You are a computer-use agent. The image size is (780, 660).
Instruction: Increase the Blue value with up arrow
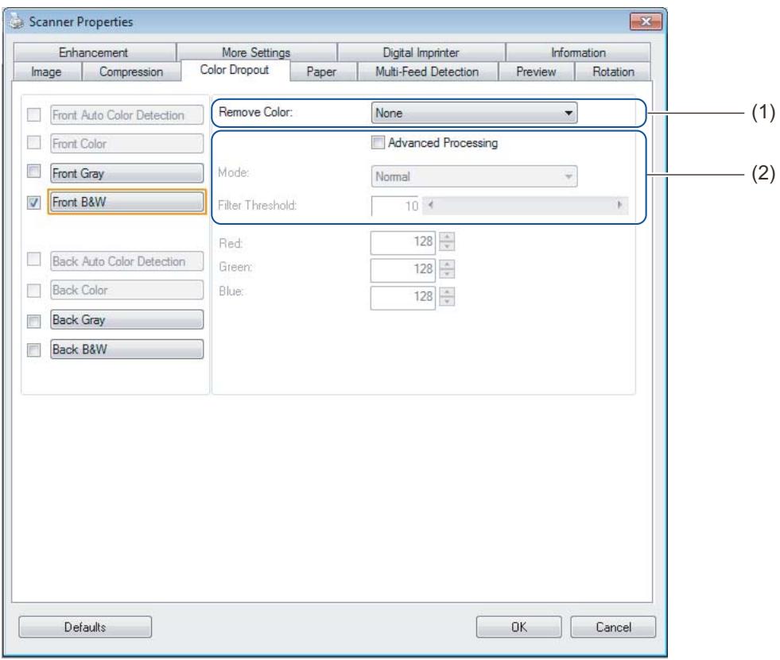(x=447, y=292)
